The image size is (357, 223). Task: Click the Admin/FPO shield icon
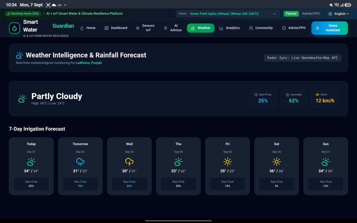tap(283, 28)
